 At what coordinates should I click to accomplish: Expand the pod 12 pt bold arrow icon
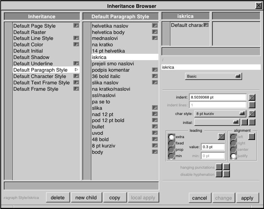click(x=155, y=120)
